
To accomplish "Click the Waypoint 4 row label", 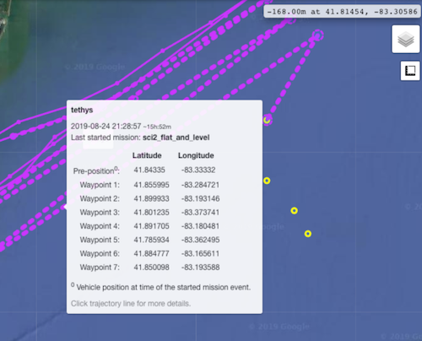I will click(x=100, y=226).
